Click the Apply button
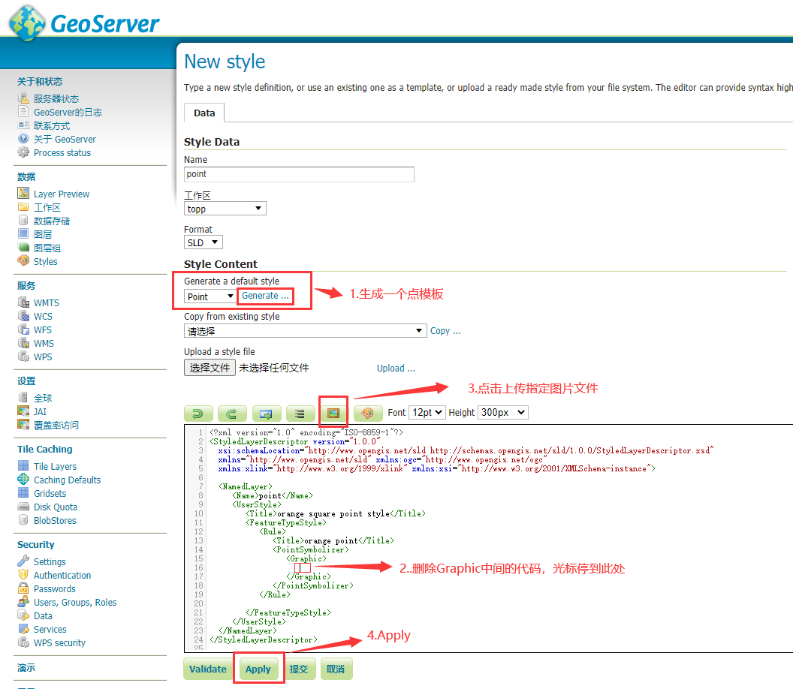Screen dimensions: 793x689 pos(258,668)
